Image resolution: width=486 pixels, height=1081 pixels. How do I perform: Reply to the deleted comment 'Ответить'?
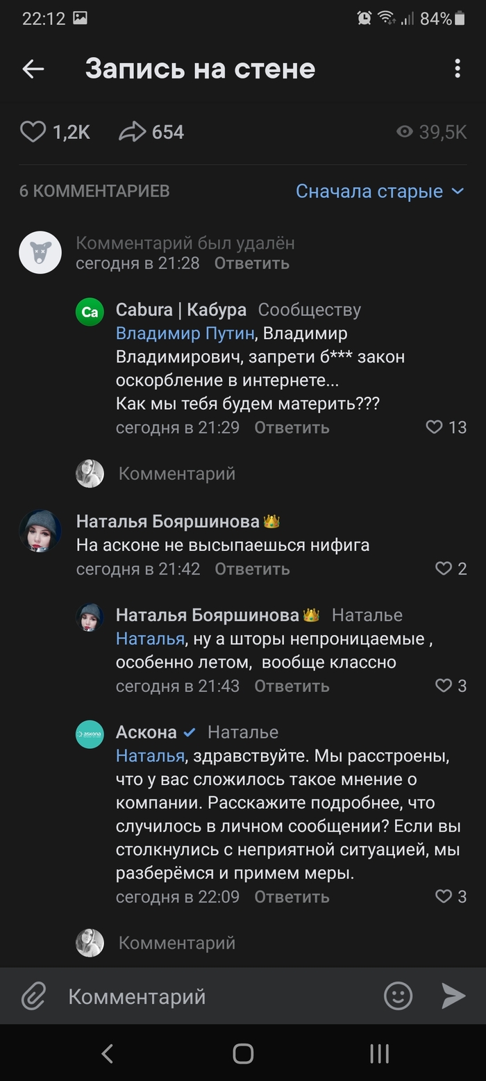pos(251,263)
